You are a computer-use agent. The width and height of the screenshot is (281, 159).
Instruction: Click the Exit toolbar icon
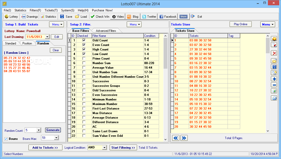point(193,16)
